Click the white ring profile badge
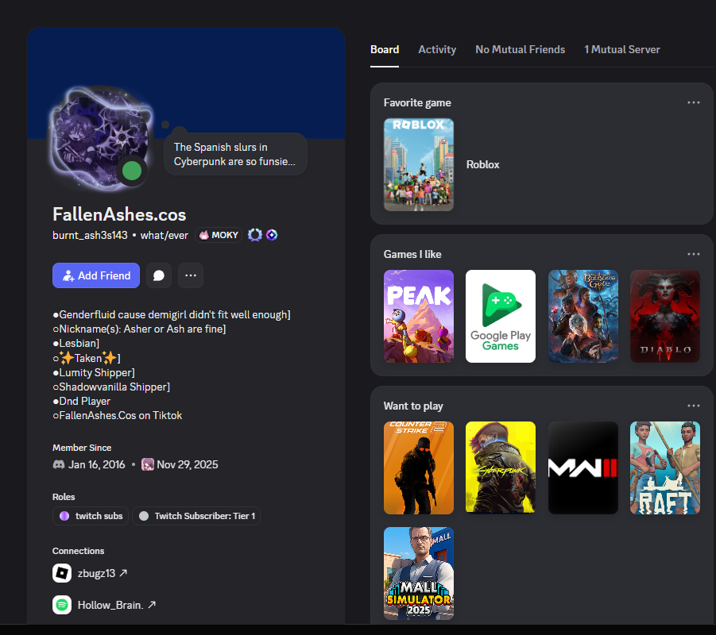 coord(255,235)
